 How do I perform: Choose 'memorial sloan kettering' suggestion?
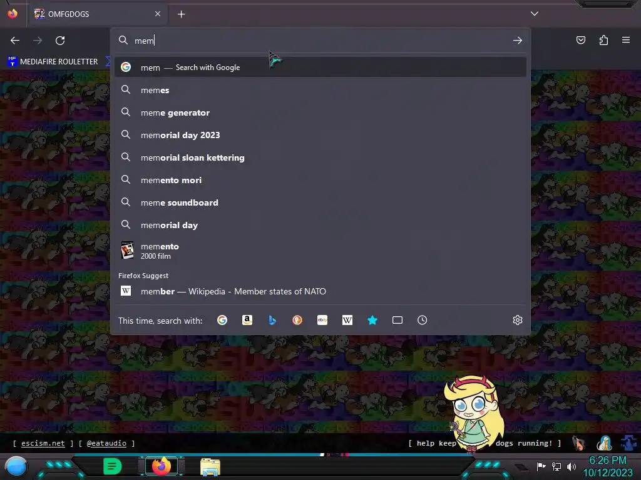coord(320,157)
